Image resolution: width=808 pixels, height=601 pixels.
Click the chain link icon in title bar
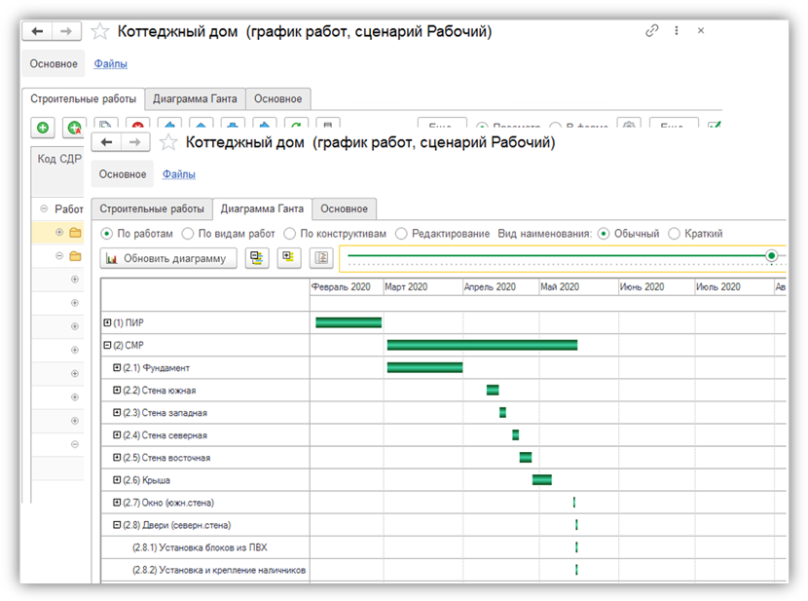(x=652, y=31)
